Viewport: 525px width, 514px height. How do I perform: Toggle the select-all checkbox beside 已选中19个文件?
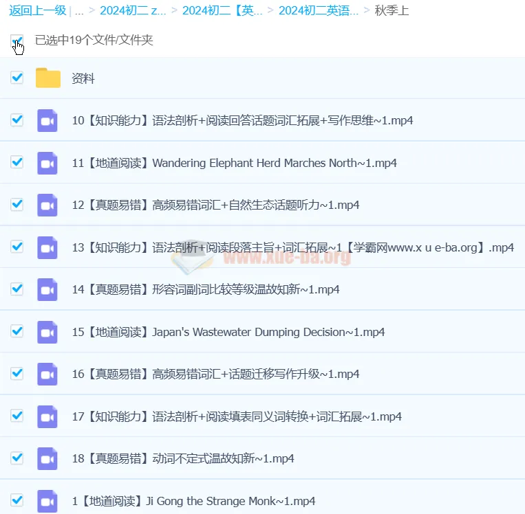17,41
